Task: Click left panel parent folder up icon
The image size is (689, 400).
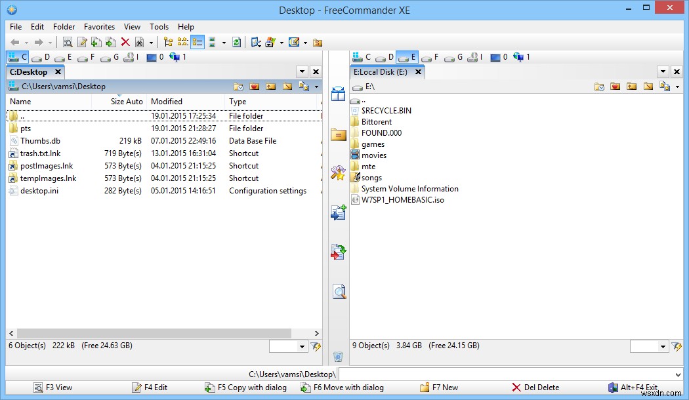Action: click(270, 87)
